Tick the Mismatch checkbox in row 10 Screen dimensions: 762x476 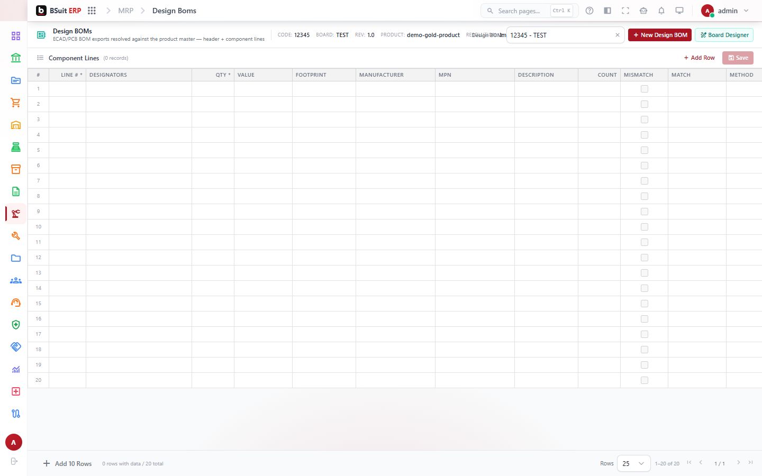tap(644, 227)
